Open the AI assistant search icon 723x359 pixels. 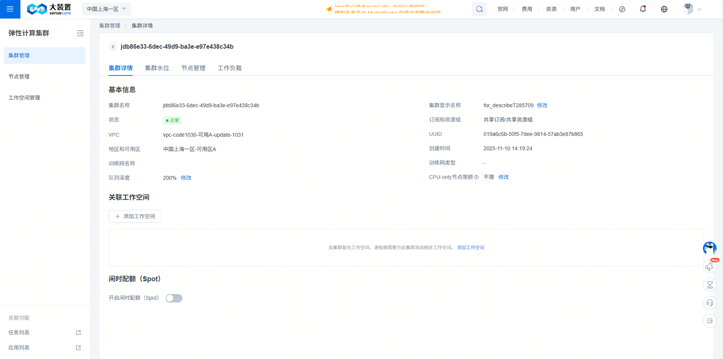[479, 9]
